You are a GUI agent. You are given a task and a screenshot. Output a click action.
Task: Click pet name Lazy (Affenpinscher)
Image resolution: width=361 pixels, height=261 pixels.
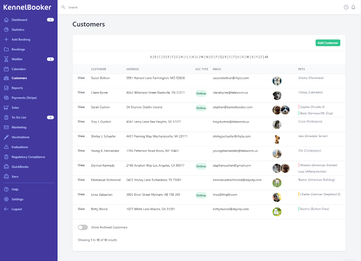coord(312,172)
